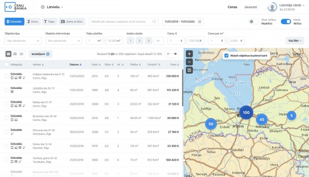Open the date range 11/01/2019 - 11/01/2020 picker
The image size is (309, 177).
point(183,22)
